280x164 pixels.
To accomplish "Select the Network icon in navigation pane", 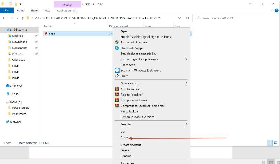I will tap(8, 122).
